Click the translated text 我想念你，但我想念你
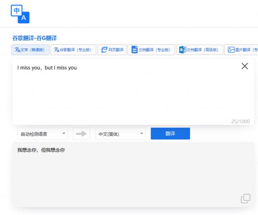Screen dimensions: 258x215 (41, 150)
